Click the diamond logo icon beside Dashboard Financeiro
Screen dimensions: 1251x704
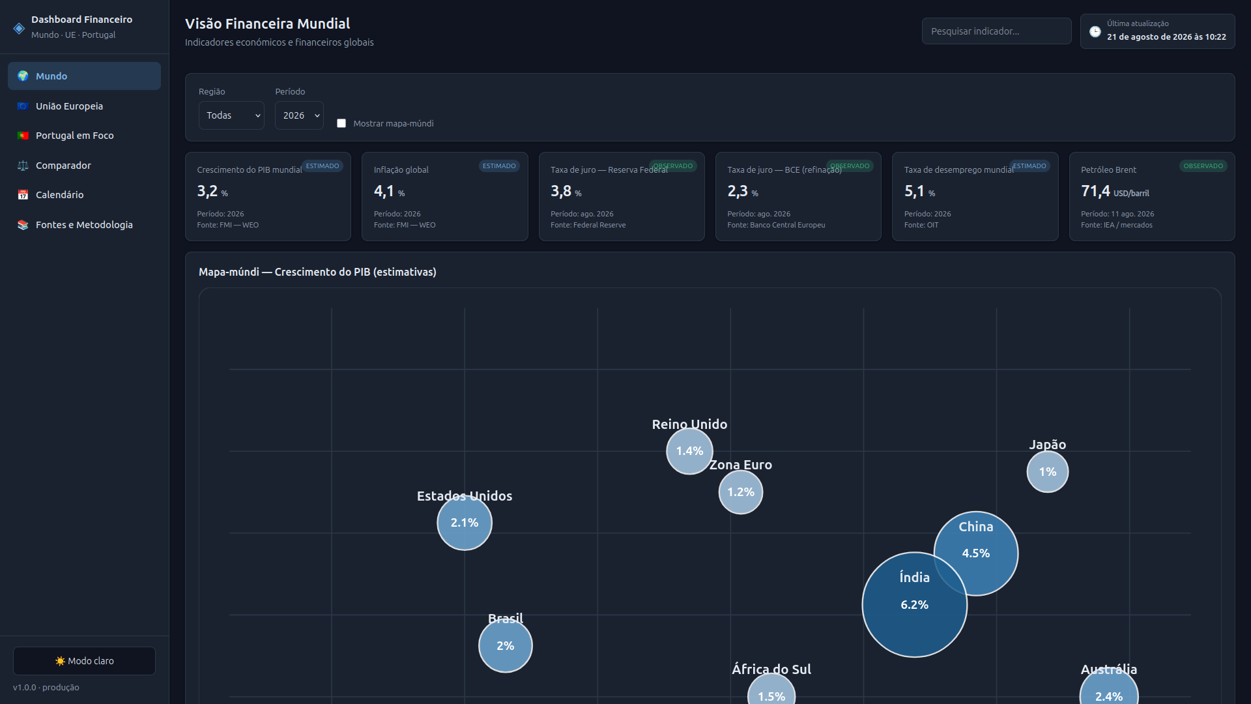pyautogui.click(x=19, y=28)
